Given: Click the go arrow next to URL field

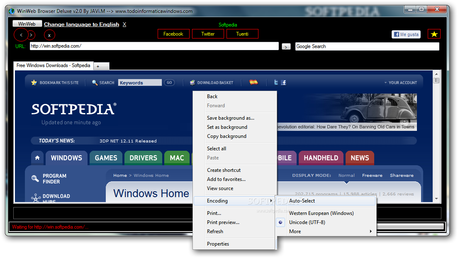Looking at the screenshot, I should (286, 47).
